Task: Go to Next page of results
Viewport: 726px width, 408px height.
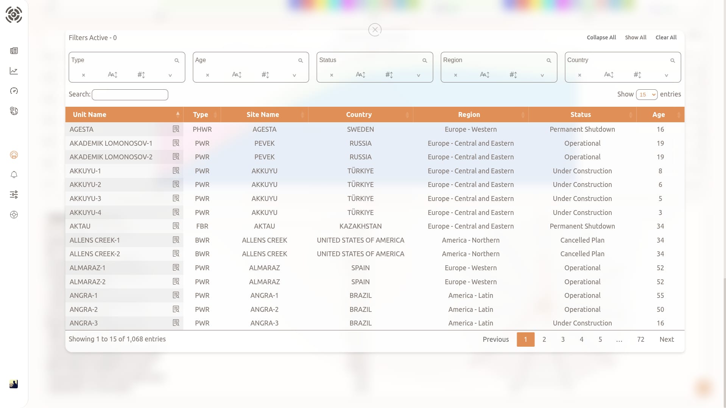Action: (667, 339)
